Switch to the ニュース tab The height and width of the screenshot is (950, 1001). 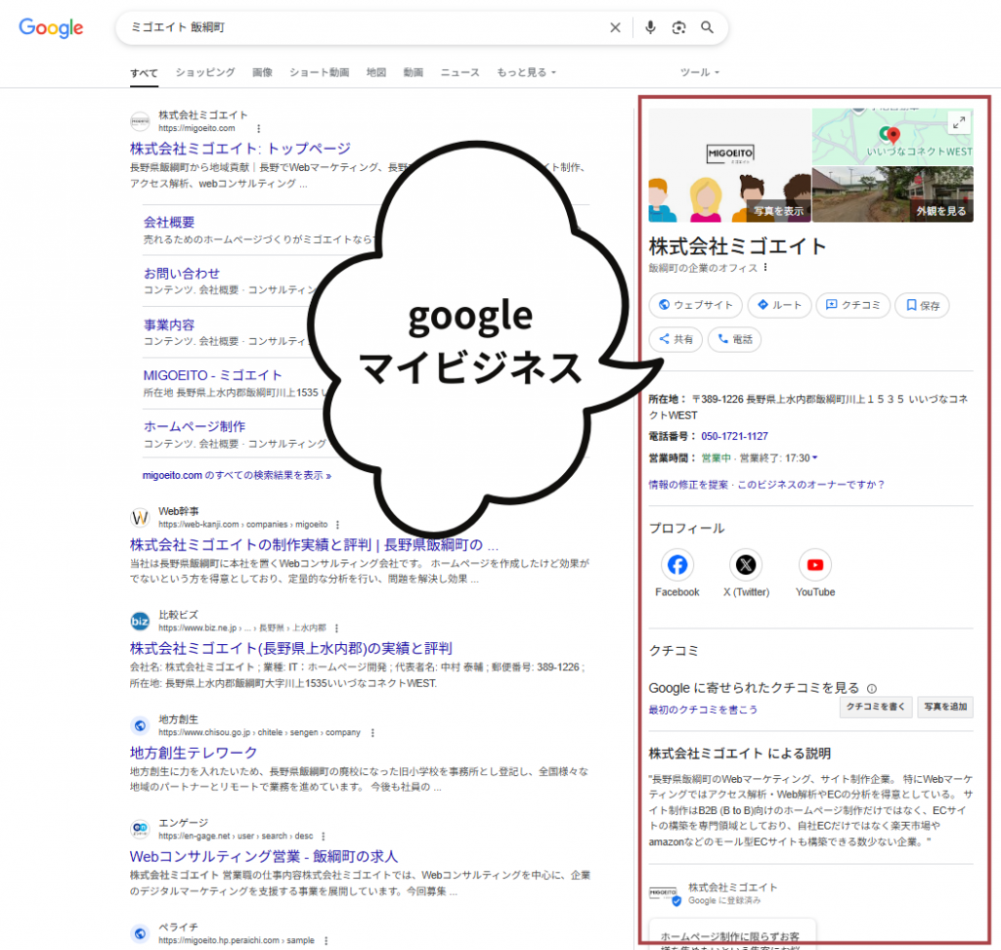(459, 72)
